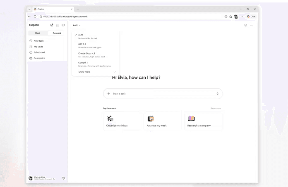Open a new browser tab with plus
This screenshot has height=187, width=288.
[x=78, y=9]
